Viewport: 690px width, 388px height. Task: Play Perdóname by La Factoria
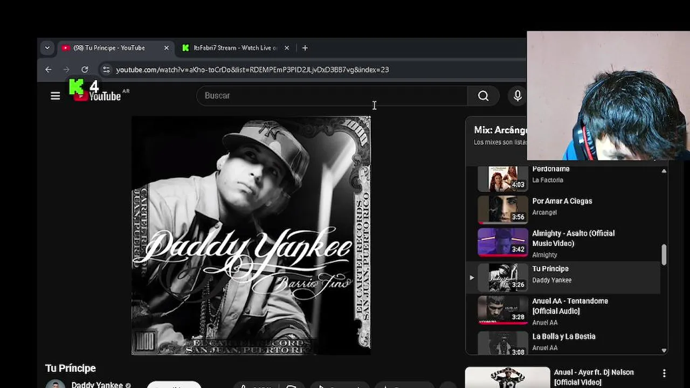[x=503, y=179]
